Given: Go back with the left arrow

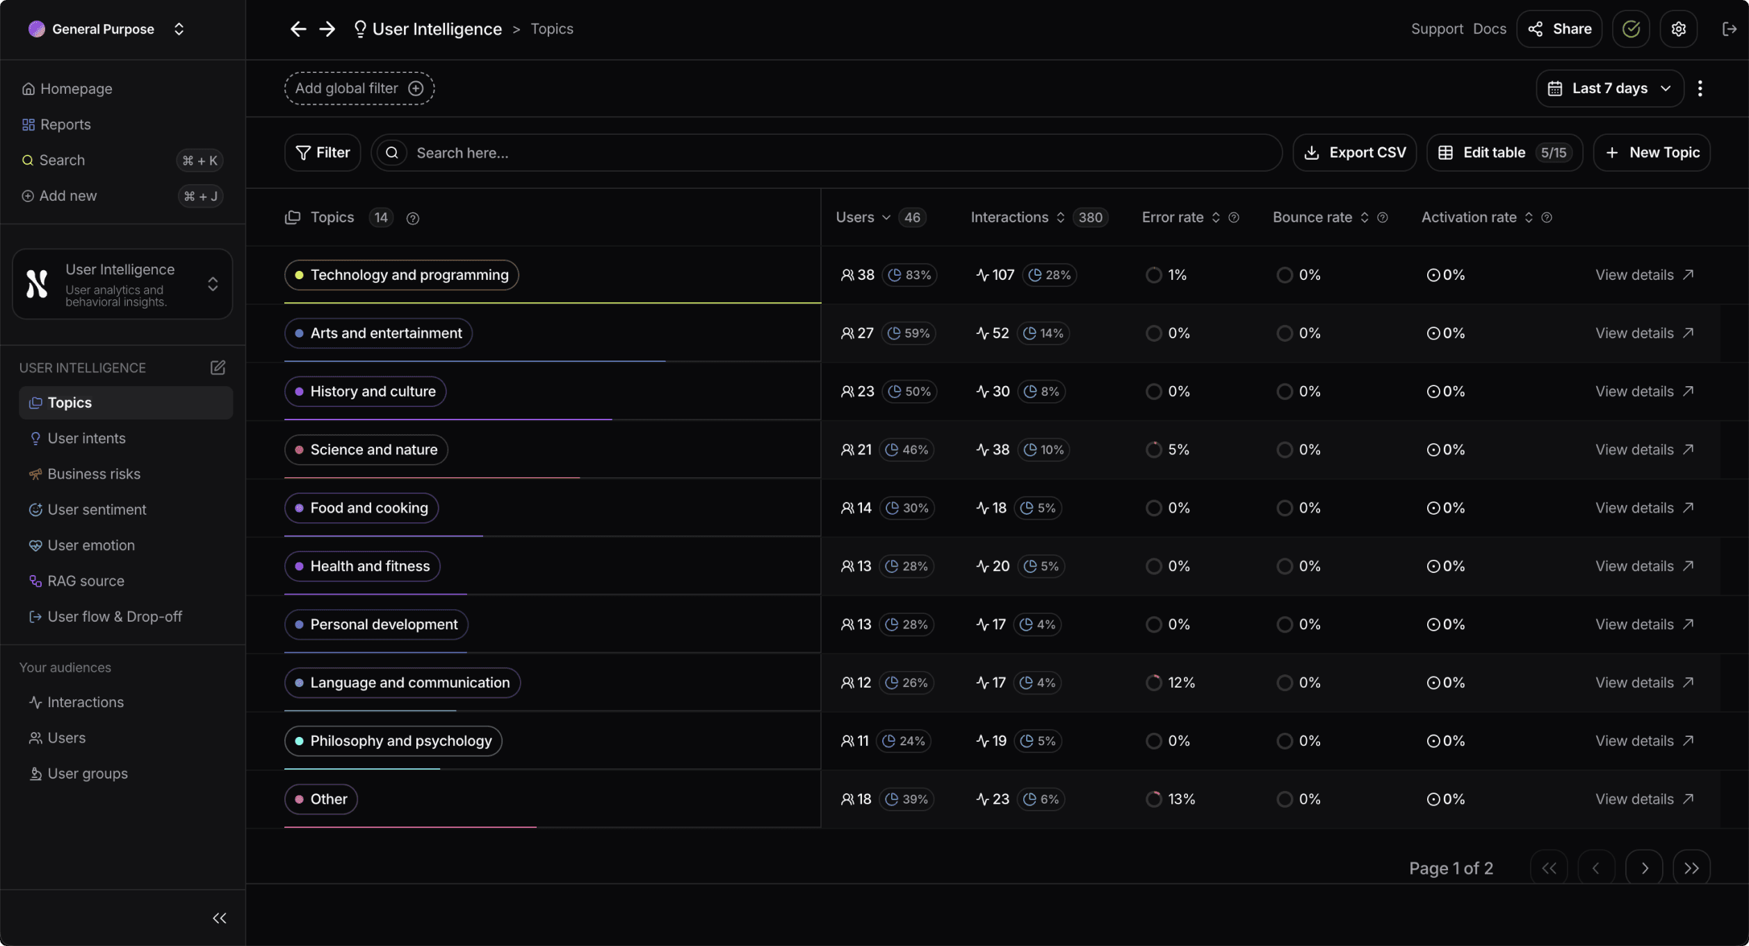Looking at the screenshot, I should (298, 29).
